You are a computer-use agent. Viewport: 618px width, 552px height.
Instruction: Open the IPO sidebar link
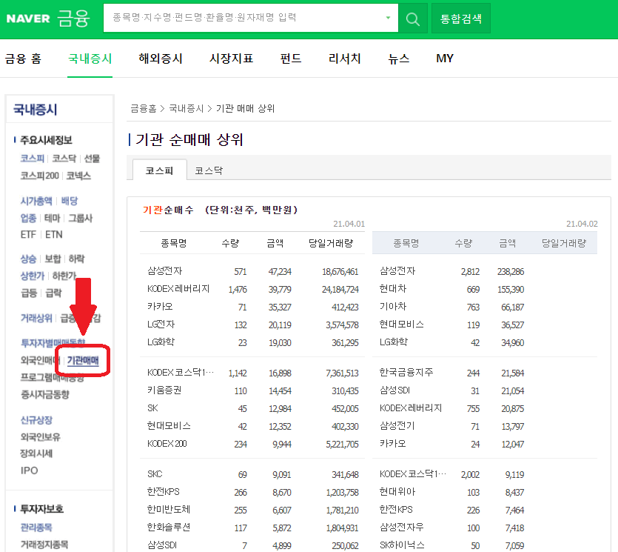coord(29,470)
